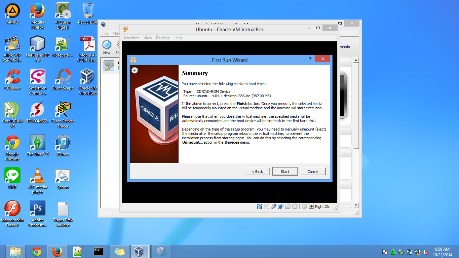Screen dimensions: 459x258
Task: Open Spoon desktop shortcut
Action: tap(63, 179)
